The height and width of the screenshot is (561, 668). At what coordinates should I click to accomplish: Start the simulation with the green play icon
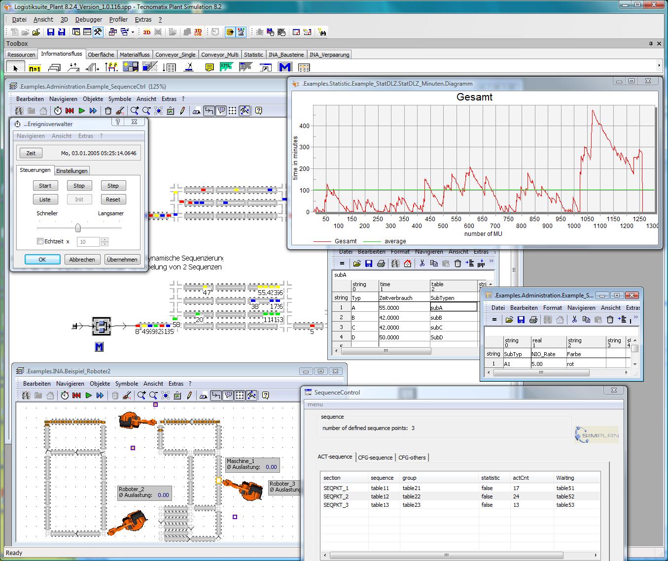[x=82, y=111]
